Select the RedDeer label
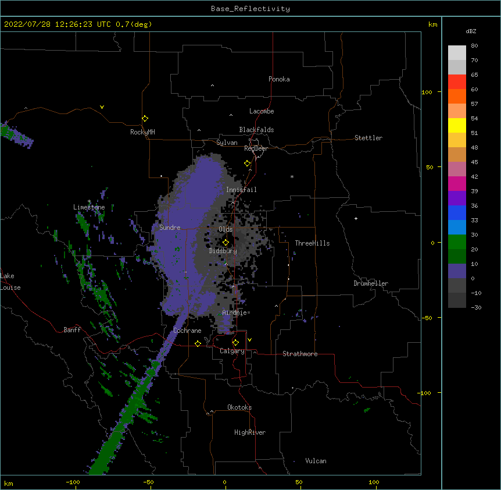This screenshot has width=501, height=490. pyautogui.click(x=256, y=148)
